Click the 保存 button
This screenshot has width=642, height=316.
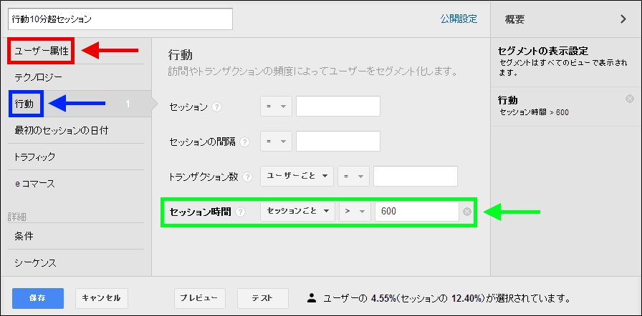coord(38,297)
